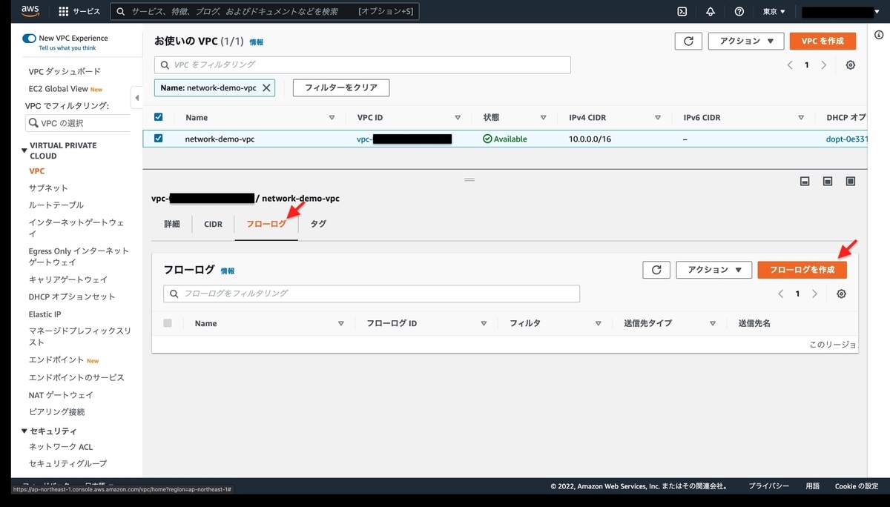890x507 pixels.
Task: Collapse the left navigation pane
Action: [x=136, y=97]
